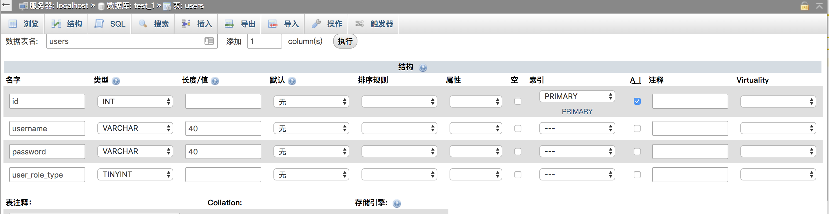Image resolution: width=829 pixels, height=214 pixels.
Task: Toggle the null checkbox for username row
Action: coord(518,128)
